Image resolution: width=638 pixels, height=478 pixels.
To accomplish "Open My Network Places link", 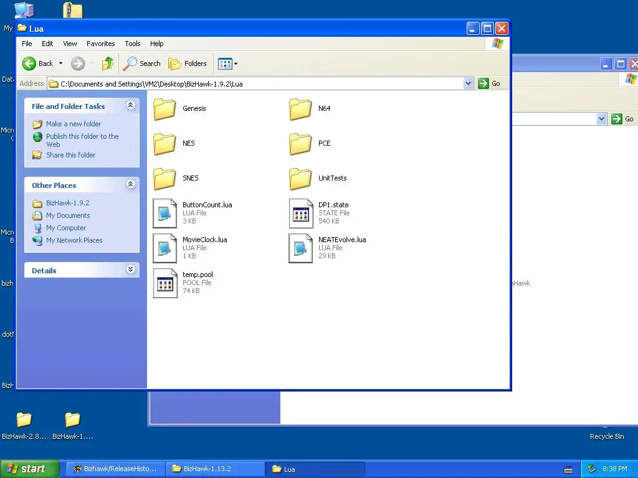I will click(x=74, y=240).
